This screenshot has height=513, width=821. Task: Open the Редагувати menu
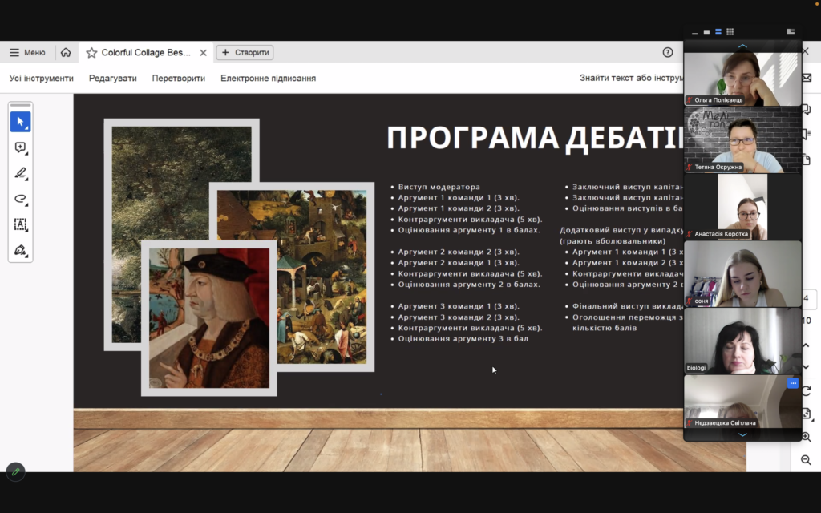point(112,78)
